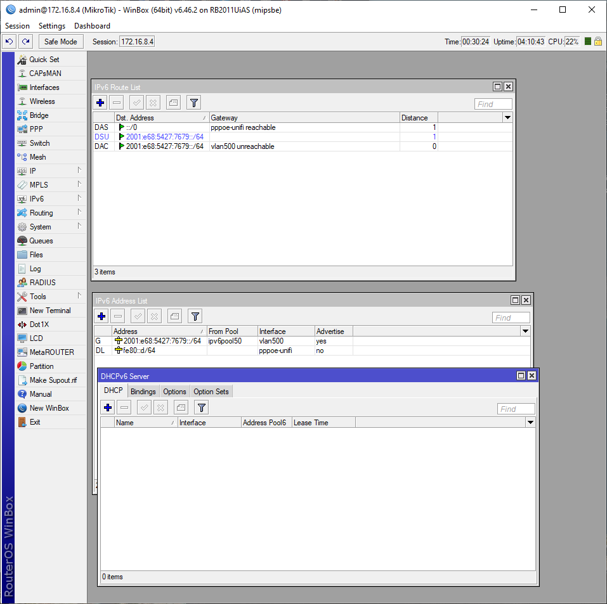Screen dimensions: 607x604
Task: Add new address in IPv6 Address List
Action: 101,316
